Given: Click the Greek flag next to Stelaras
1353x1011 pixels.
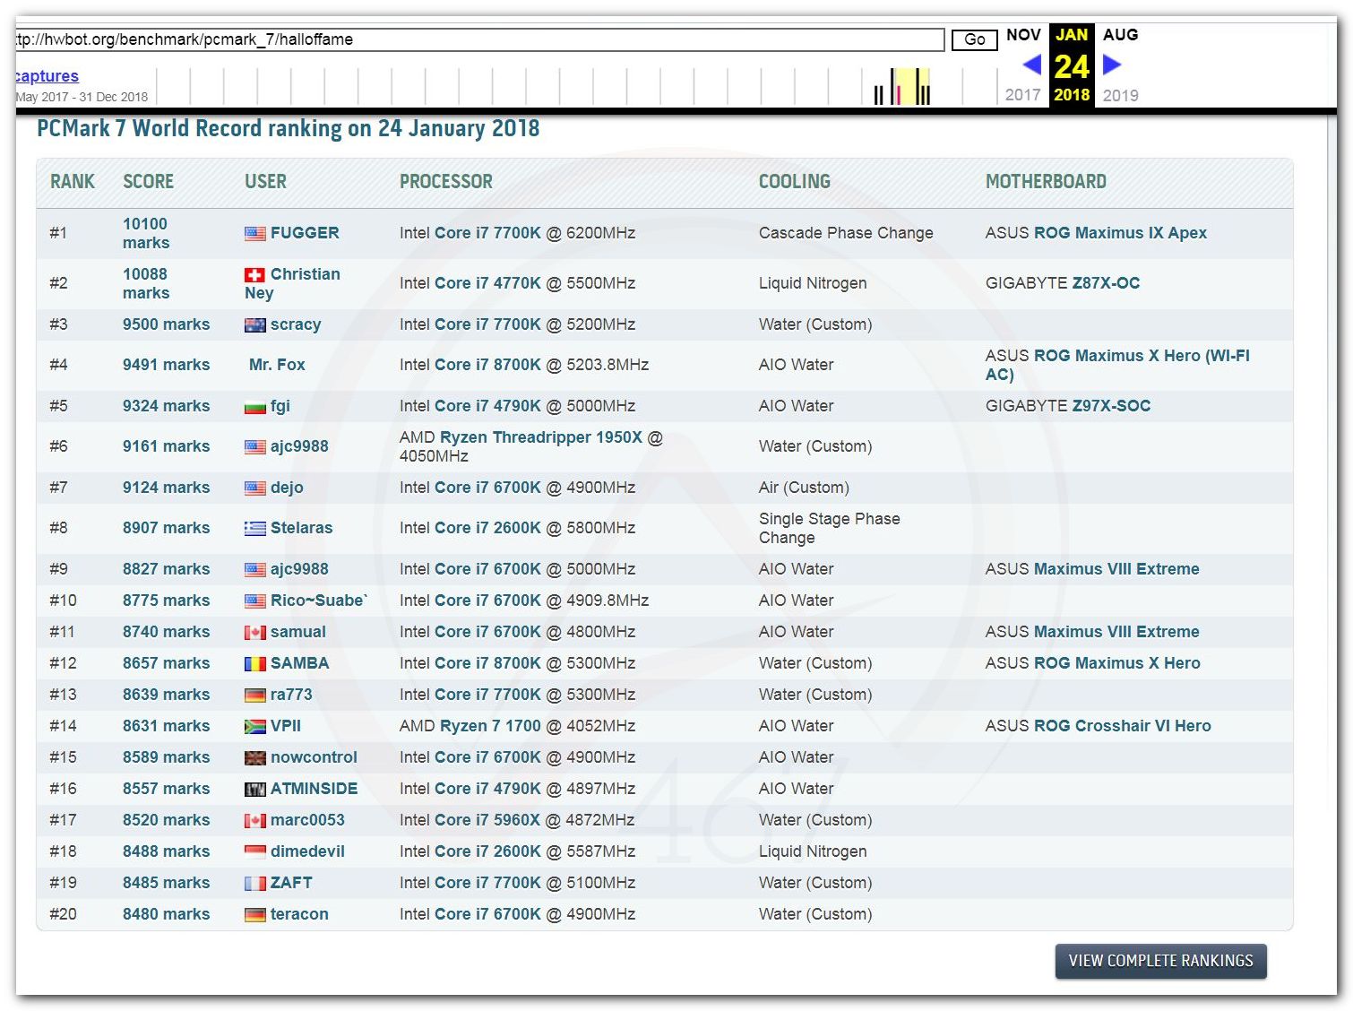Looking at the screenshot, I should coord(254,529).
